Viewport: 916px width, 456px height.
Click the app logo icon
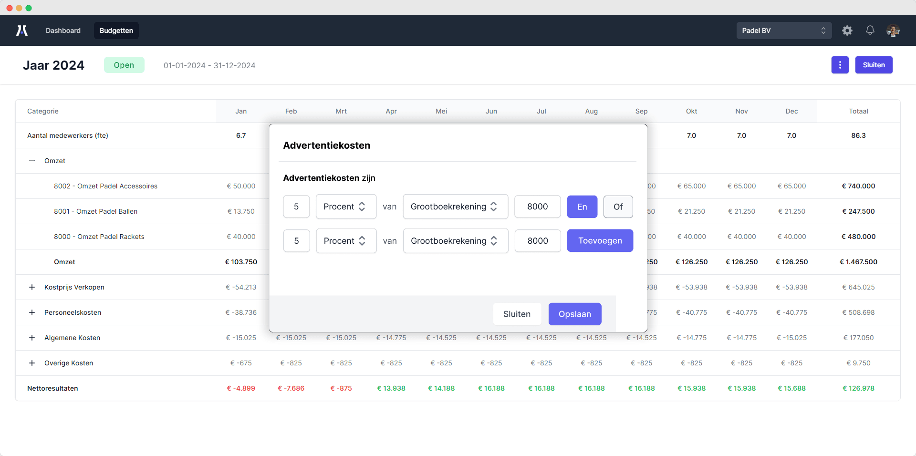(22, 31)
